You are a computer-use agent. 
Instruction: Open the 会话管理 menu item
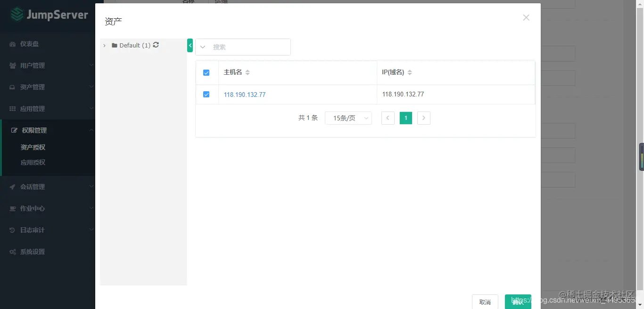click(x=48, y=187)
